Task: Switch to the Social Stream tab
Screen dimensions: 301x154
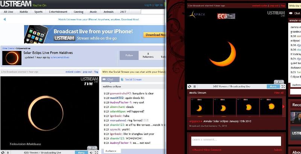Action: pyautogui.click(x=132, y=79)
